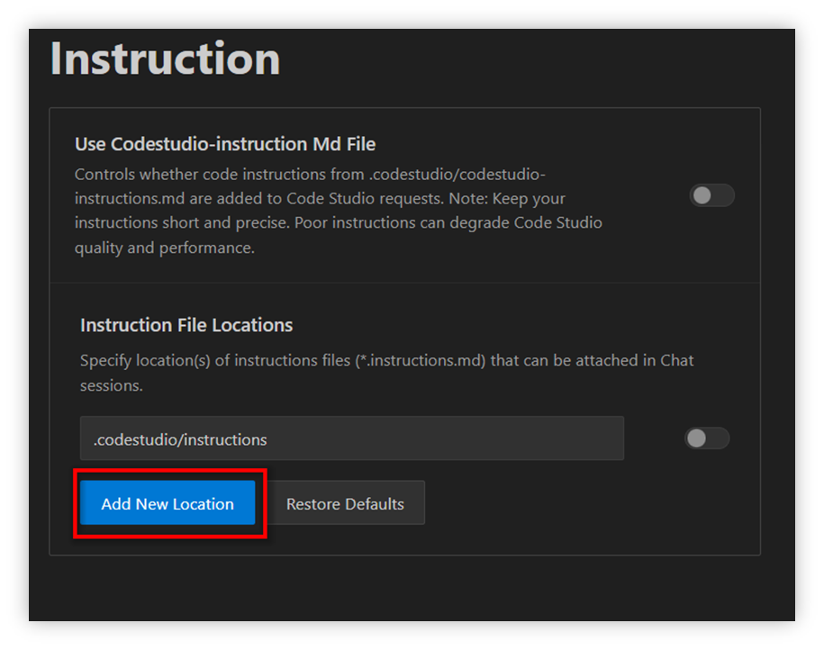Click the red-outlined Add New Location control
Screen dimensions: 824x650
click(167, 503)
